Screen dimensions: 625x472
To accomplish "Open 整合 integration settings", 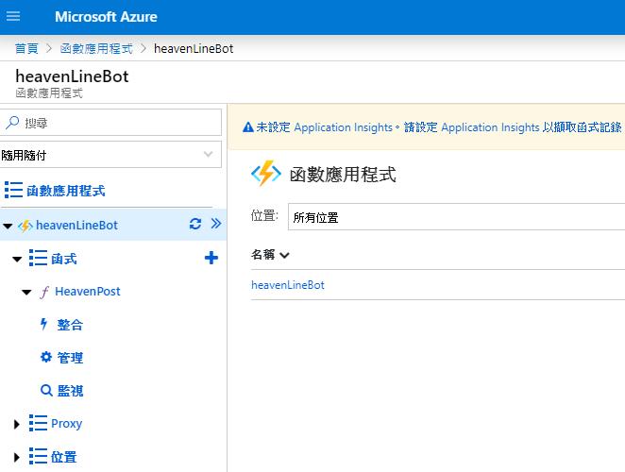I will tap(70, 325).
